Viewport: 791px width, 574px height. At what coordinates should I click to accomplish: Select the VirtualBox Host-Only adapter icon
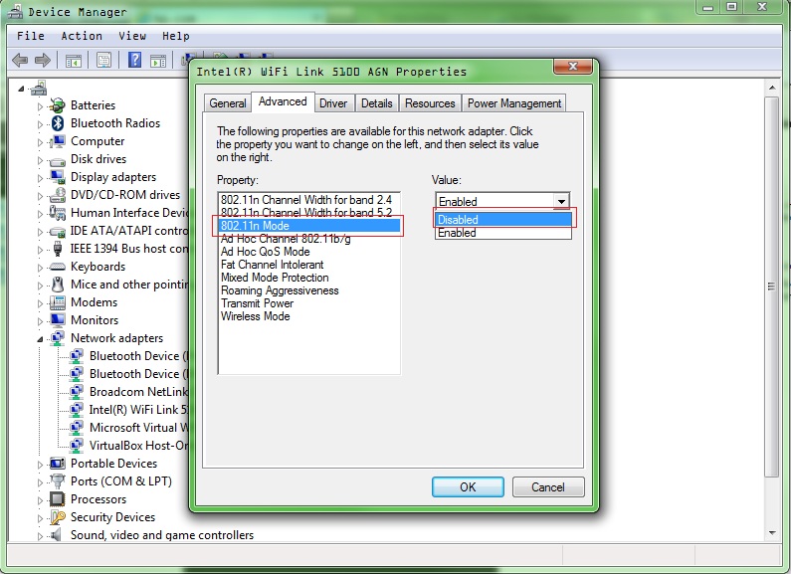(x=77, y=446)
